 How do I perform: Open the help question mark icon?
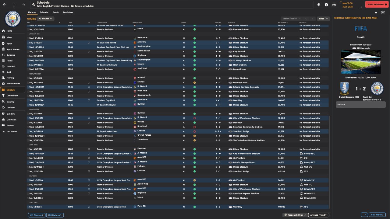coord(326,5)
